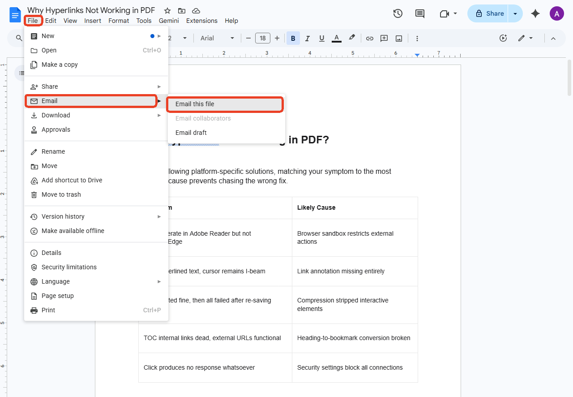Toggle italic formatting
Image resolution: width=573 pixels, height=397 pixels.
[x=307, y=38]
